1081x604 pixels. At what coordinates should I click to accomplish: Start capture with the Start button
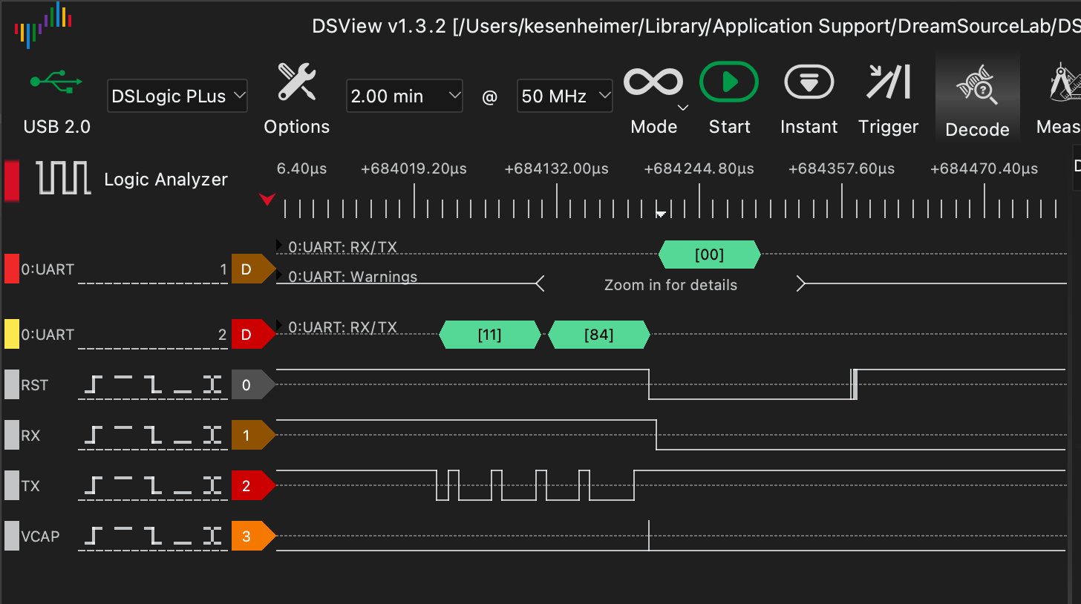728,82
